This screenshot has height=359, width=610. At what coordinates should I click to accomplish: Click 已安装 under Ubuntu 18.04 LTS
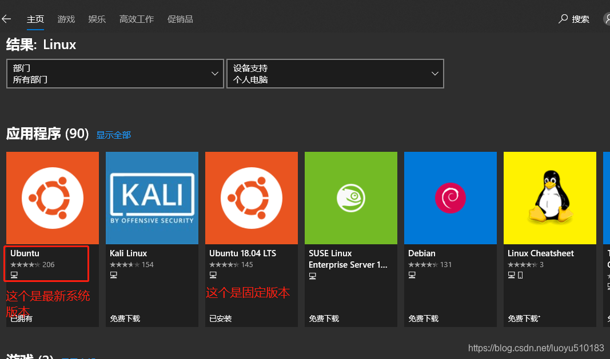[x=221, y=318]
